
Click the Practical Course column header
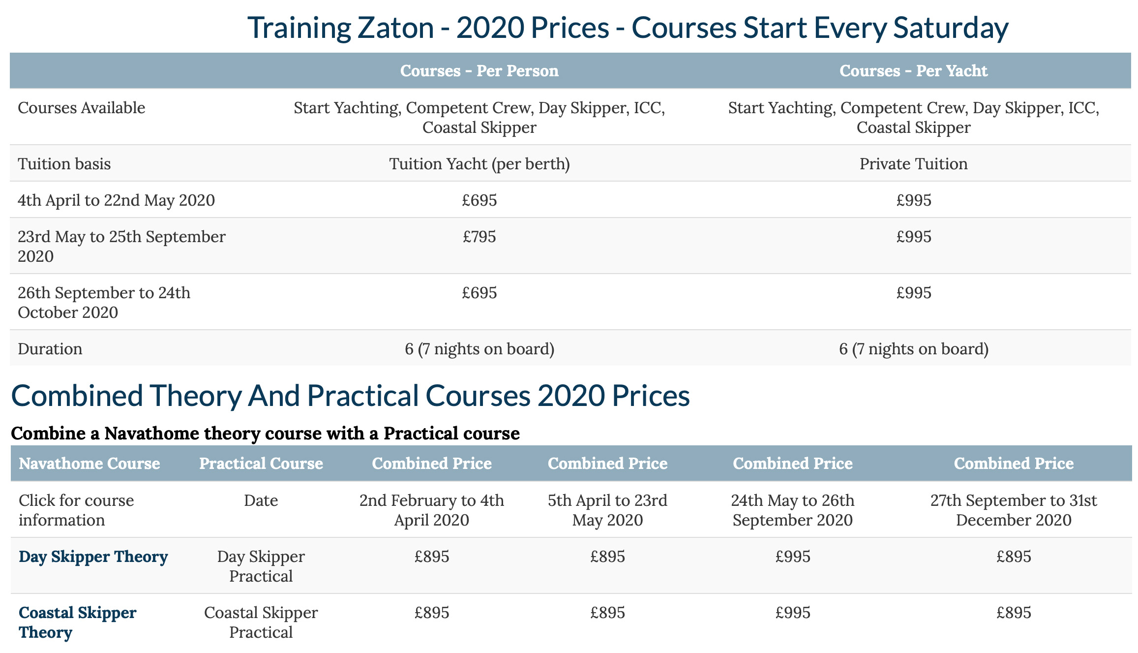[x=261, y=464]
